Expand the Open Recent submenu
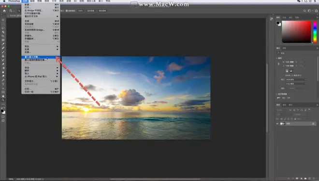 (41, 16)
